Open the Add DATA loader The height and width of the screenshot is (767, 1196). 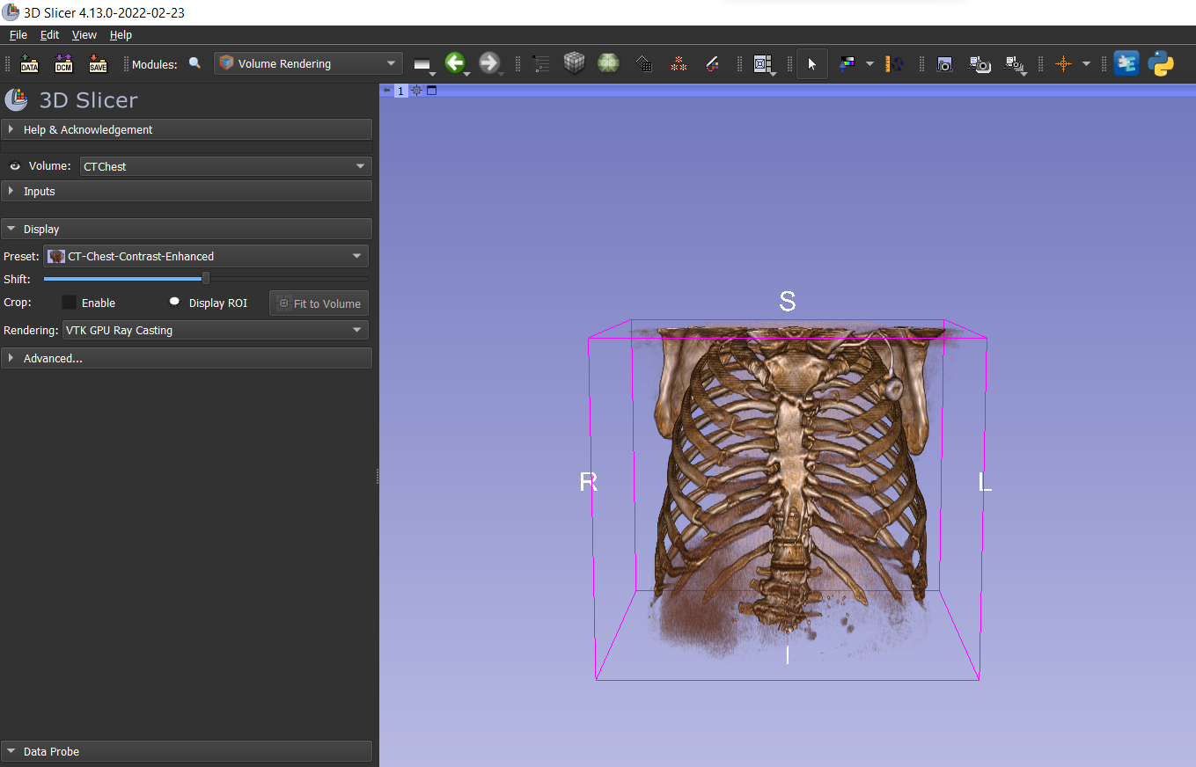(x=29, y=63)
